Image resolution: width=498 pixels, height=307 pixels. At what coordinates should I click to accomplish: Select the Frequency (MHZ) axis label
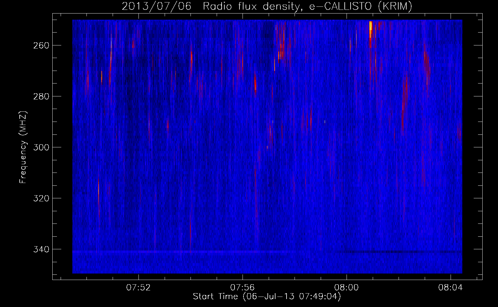pyautogui.click(x=23, y=147)
